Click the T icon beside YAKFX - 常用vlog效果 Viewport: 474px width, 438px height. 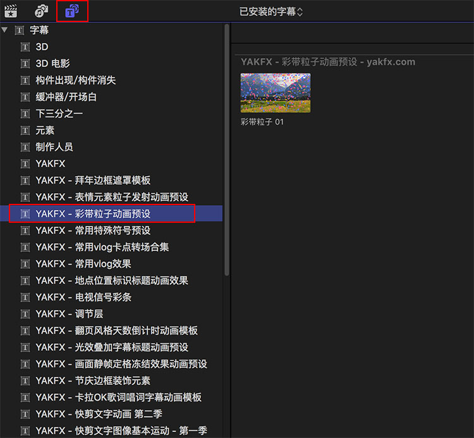(x=25, y=264)
